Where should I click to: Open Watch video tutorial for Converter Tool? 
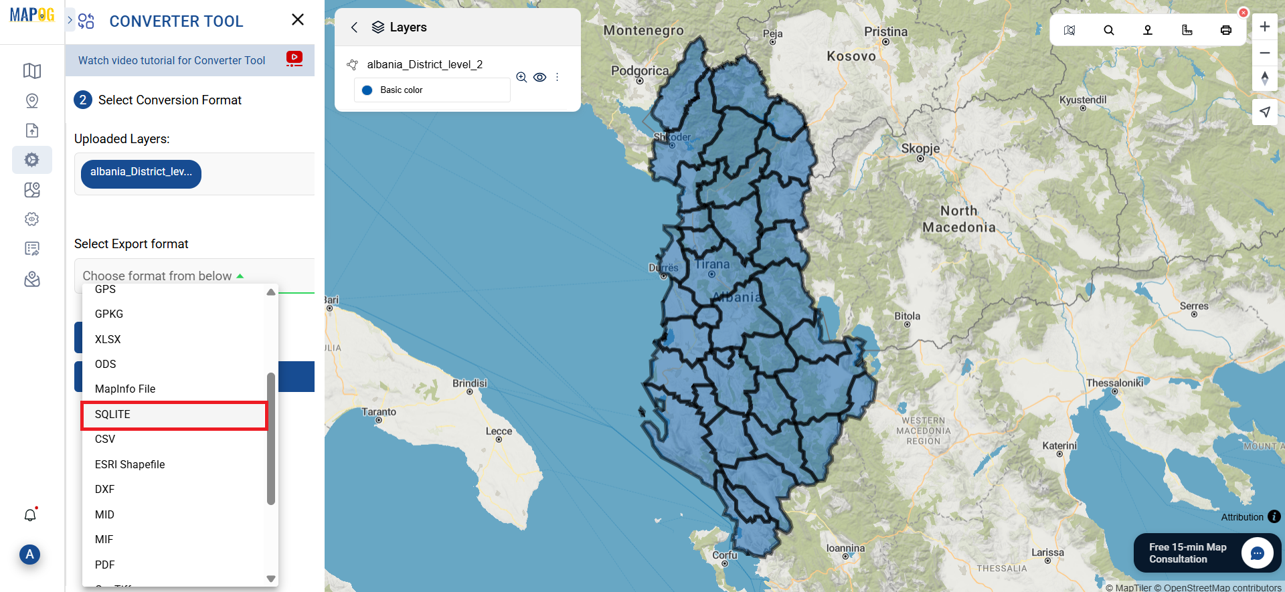[171, 60]
